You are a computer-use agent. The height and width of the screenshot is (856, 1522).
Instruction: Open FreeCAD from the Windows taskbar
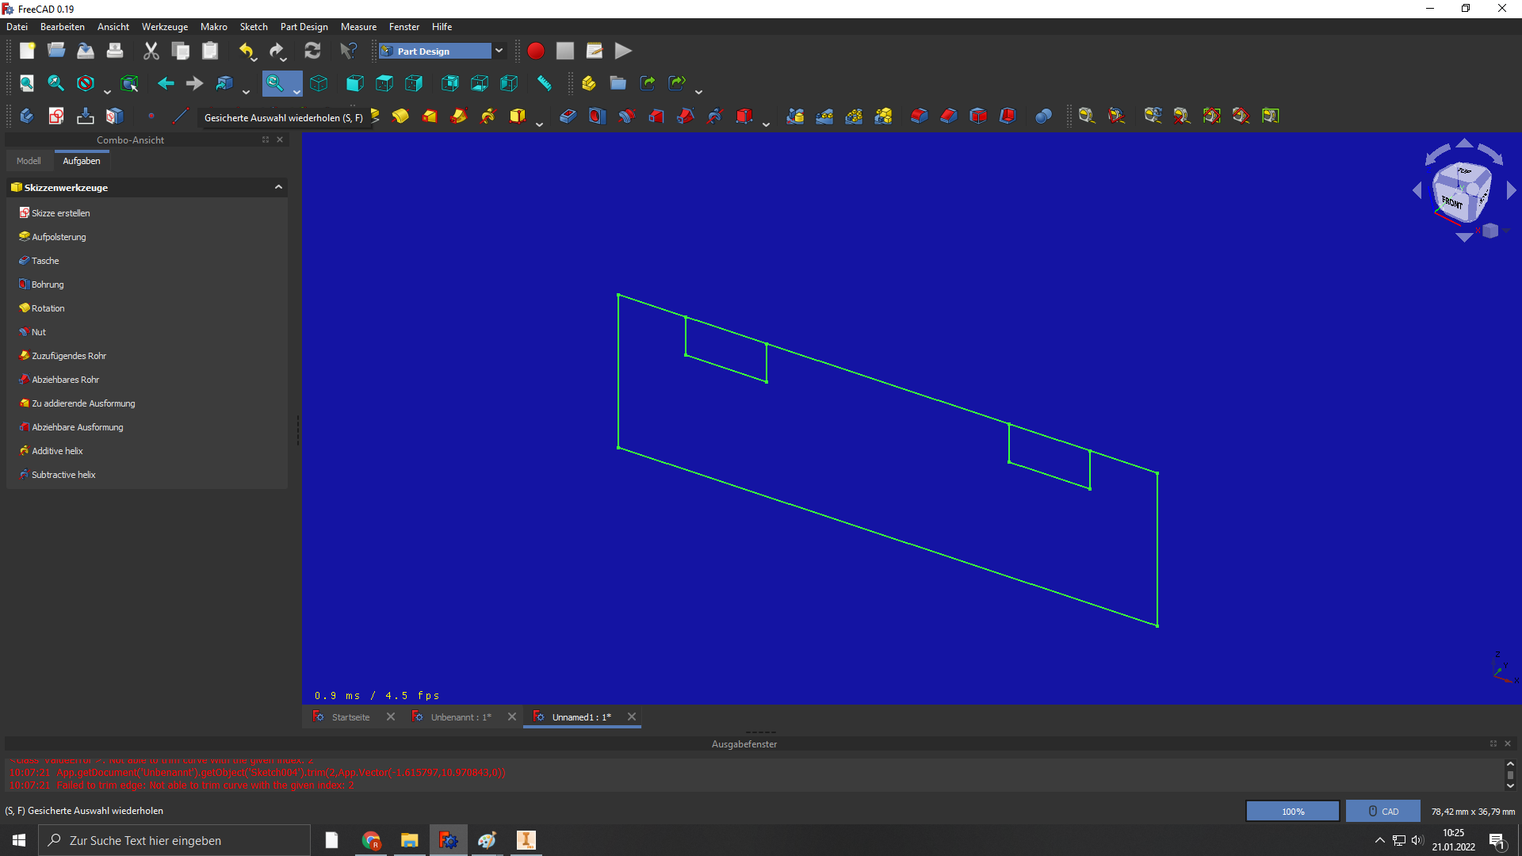(x=448, y=840)
